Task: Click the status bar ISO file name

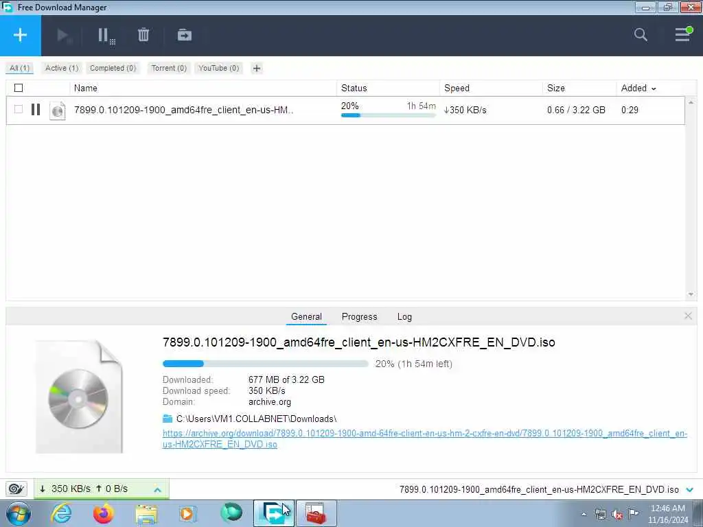Action: point(539,490)
